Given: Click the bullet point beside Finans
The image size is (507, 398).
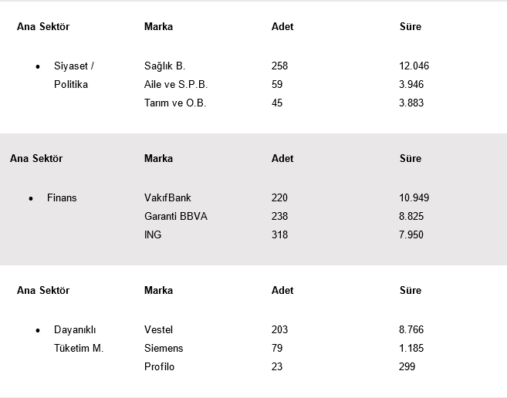Looking at the screenshot, I should [x=31, y=199].
